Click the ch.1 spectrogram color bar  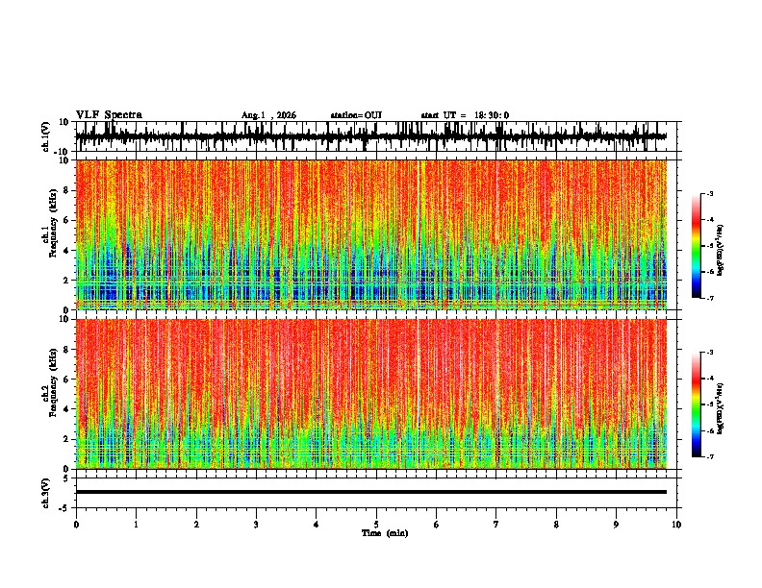tap(697, 245)
